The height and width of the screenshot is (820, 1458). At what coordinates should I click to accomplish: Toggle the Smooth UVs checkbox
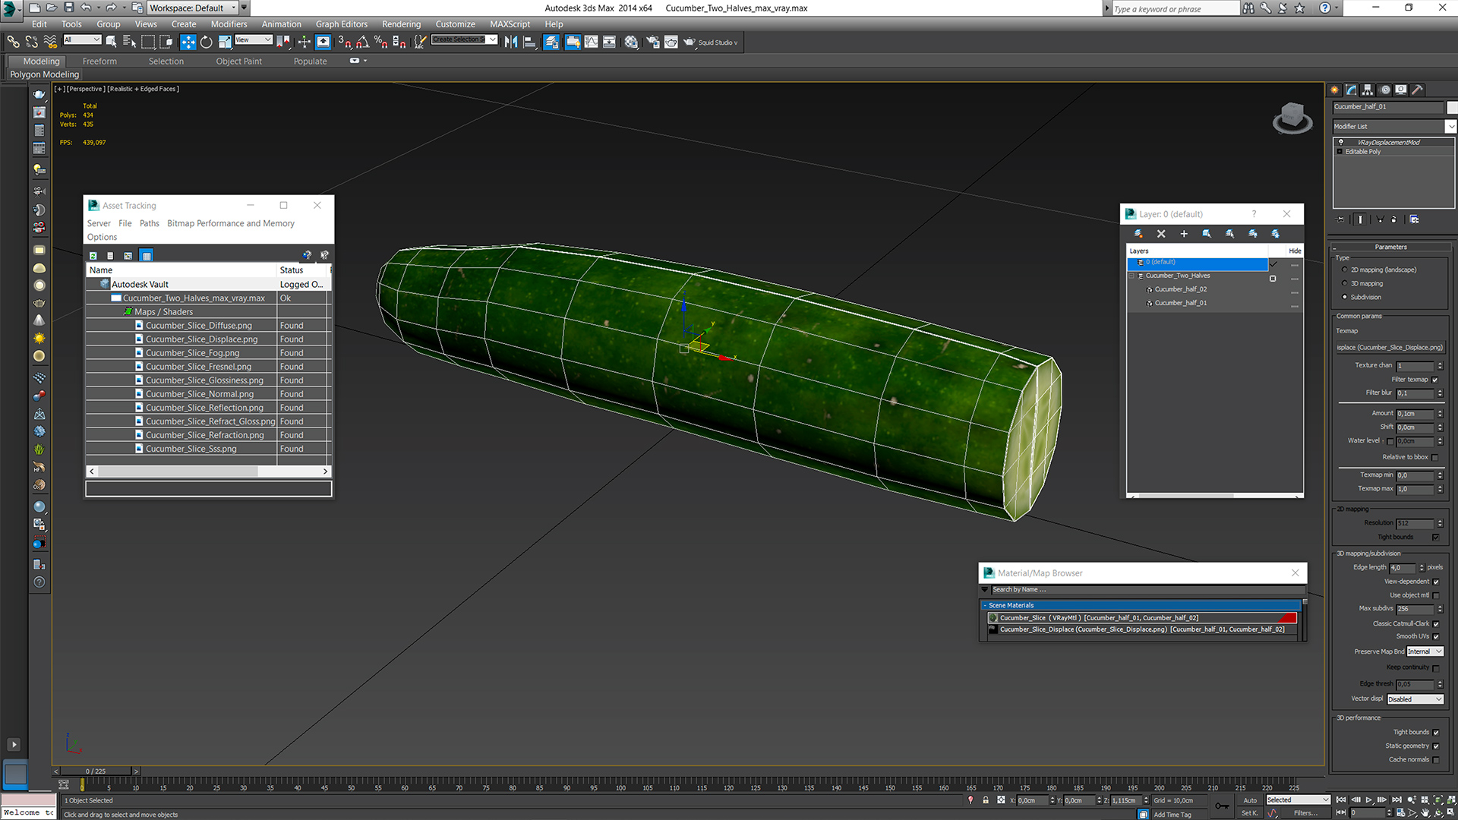coord(1435,636)
